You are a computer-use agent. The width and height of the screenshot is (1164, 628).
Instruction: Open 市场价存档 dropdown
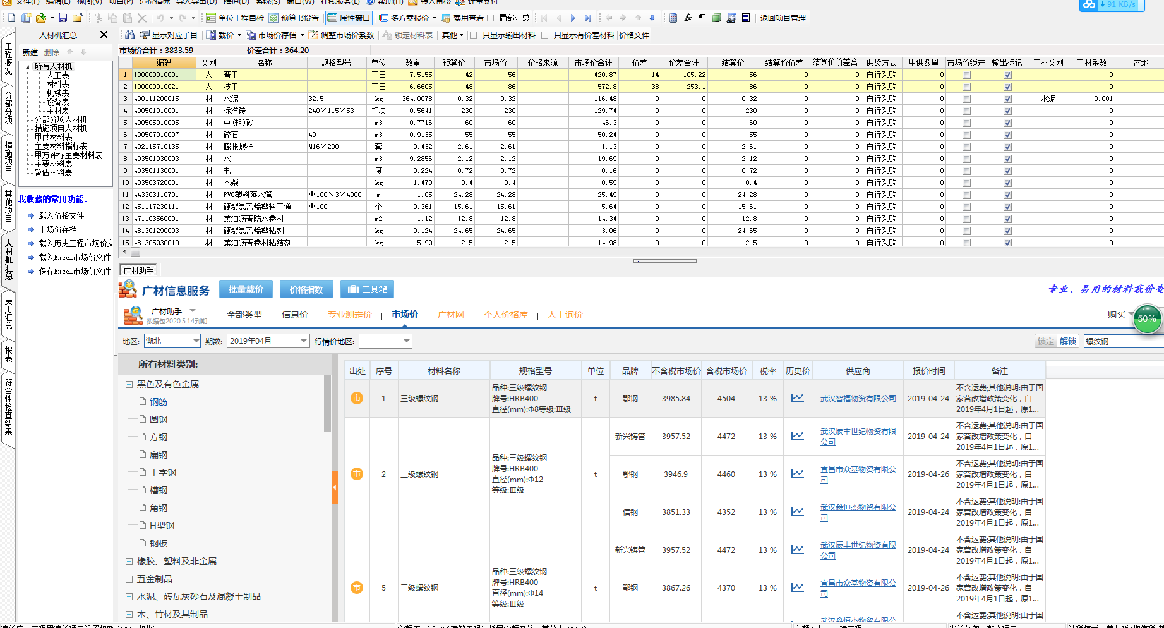303,35
